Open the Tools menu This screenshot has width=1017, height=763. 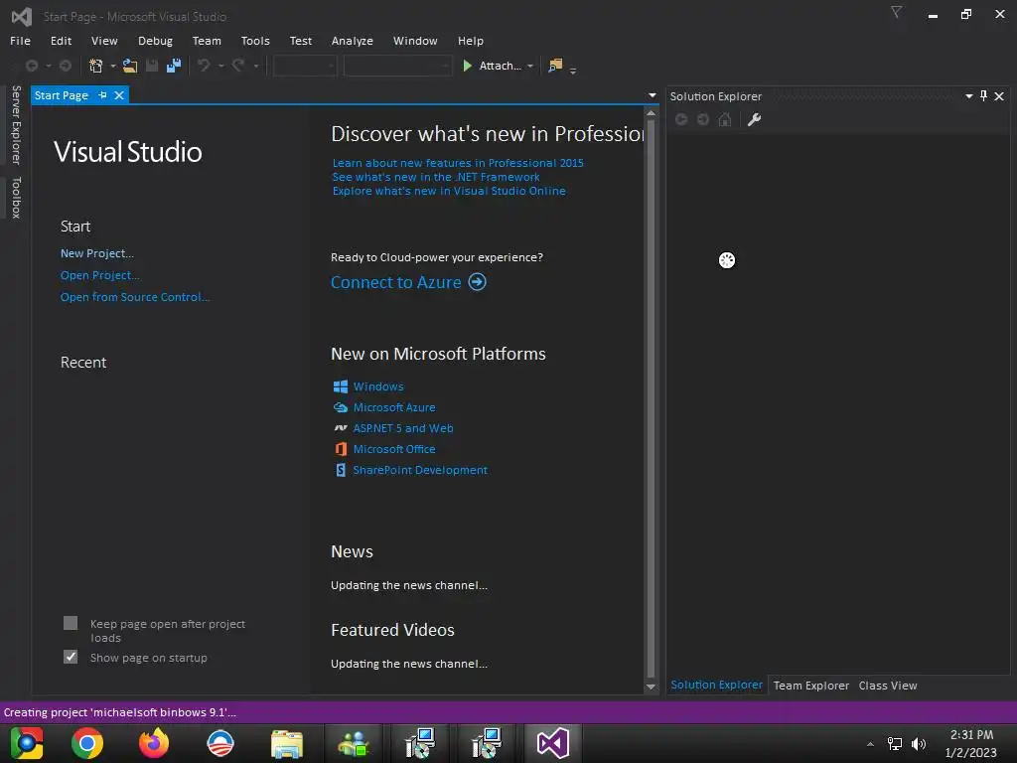[x=255, y=41]
